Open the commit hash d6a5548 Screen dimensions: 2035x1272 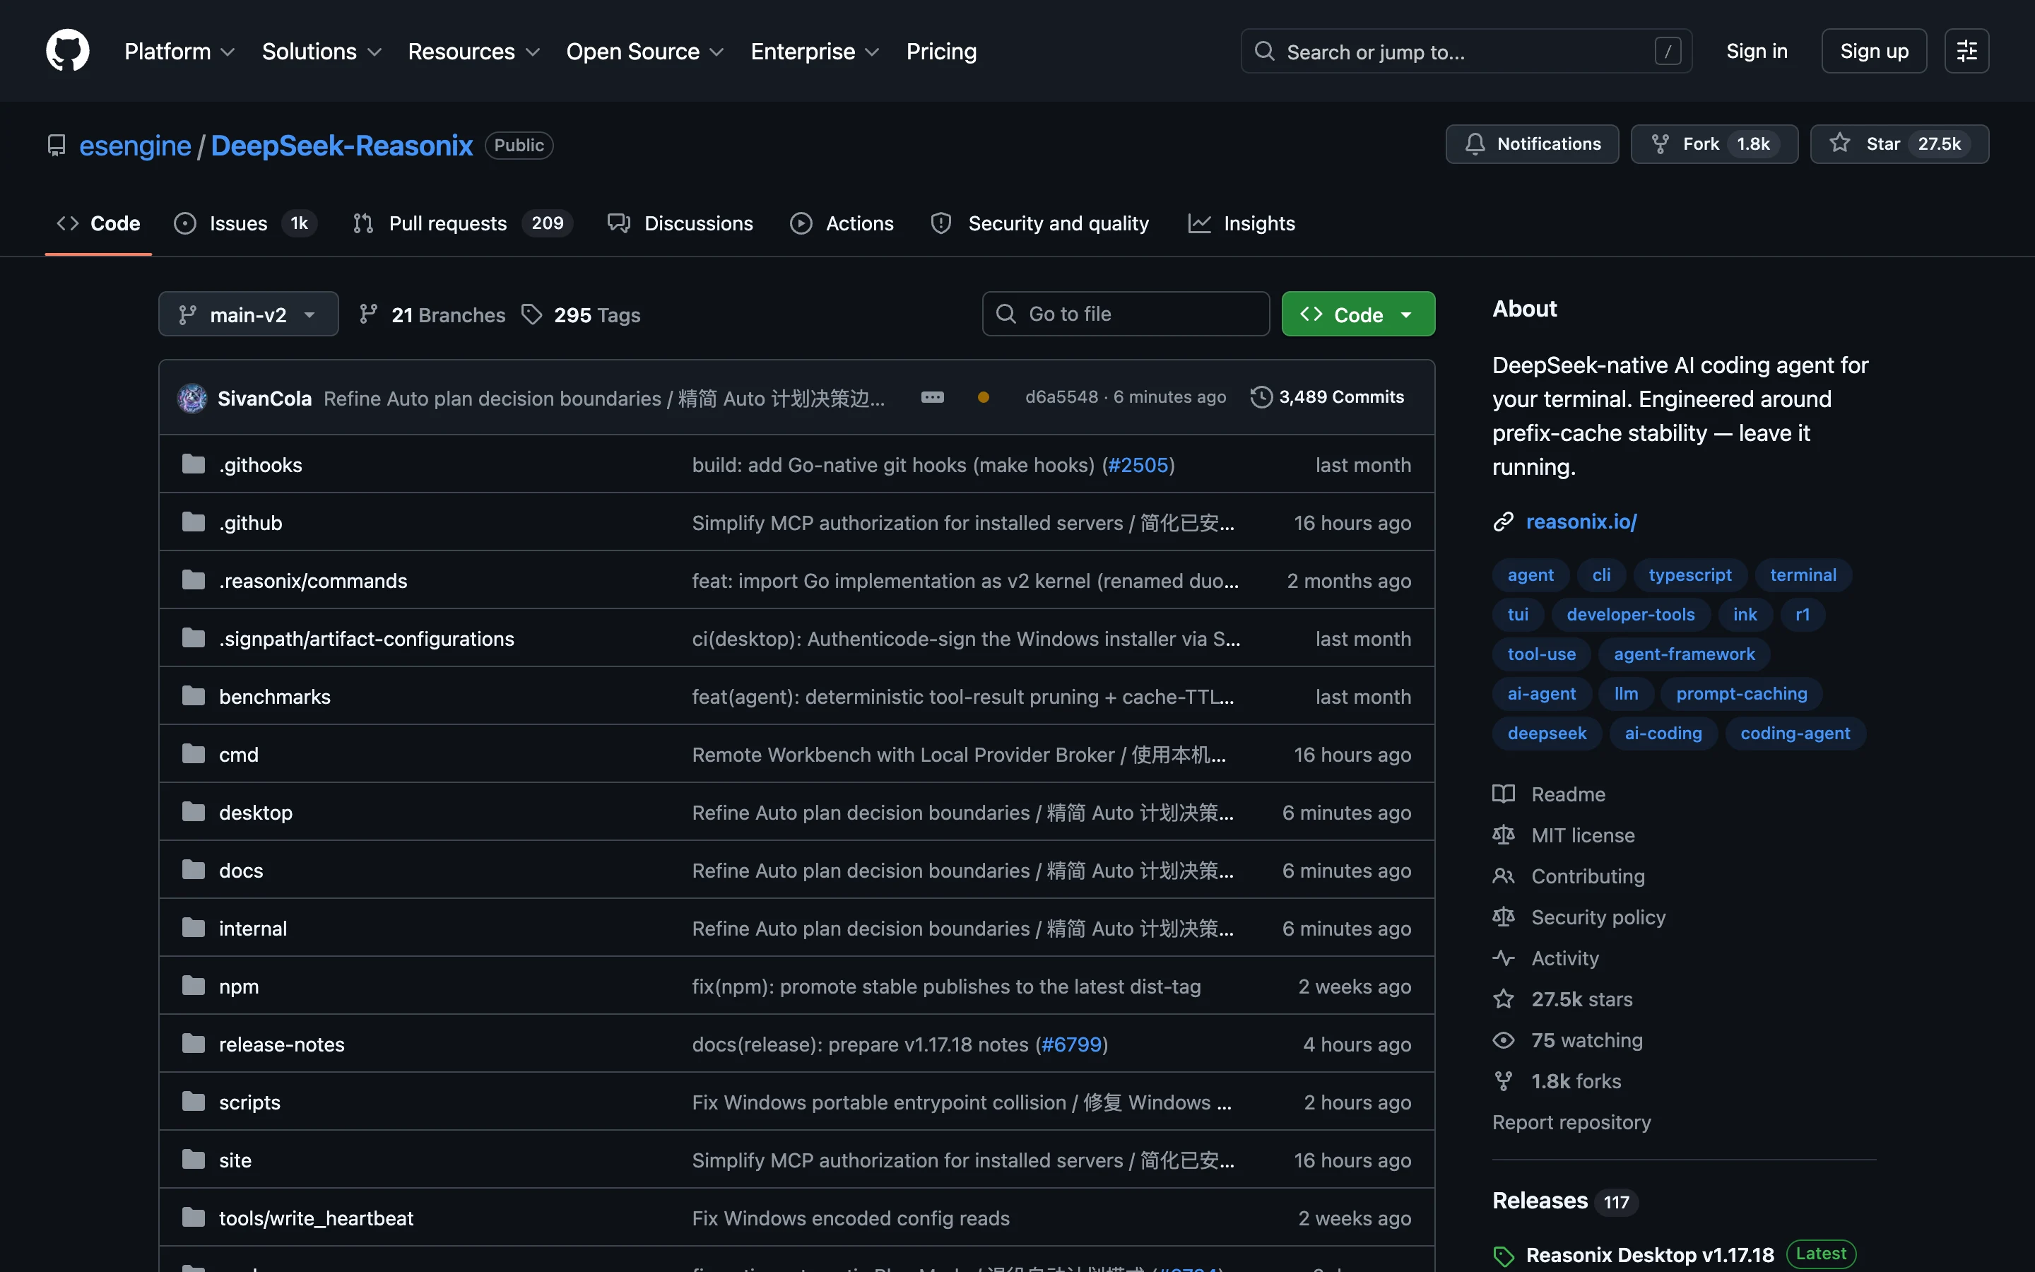(x=1061, y=397)
